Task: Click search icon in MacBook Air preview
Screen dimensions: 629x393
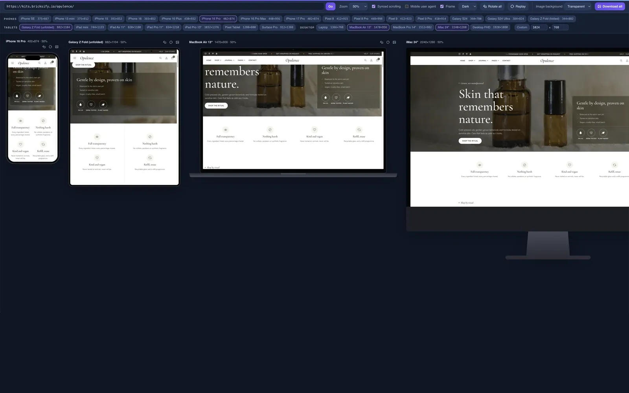Action: click(x=365, y=60)
